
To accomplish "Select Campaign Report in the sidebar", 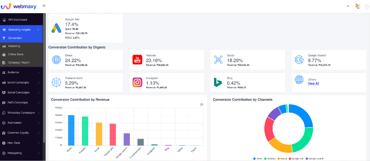I will pos(19,62).
